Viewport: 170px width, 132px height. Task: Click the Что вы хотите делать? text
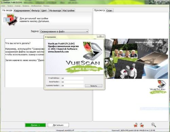(x=18, y=43)
